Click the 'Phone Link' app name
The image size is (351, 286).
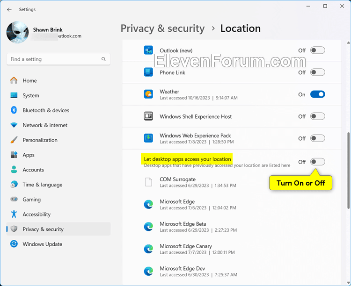[172, 73]
